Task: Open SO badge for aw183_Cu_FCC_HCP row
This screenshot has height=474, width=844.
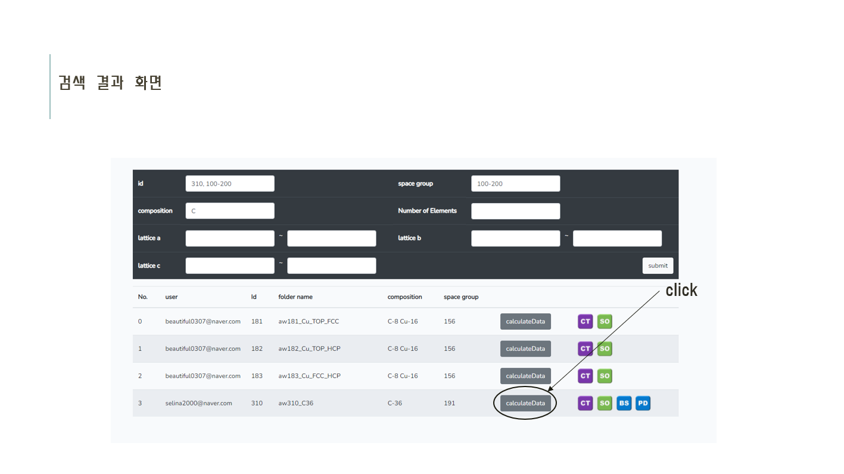Action: click(x=605, y=376)
